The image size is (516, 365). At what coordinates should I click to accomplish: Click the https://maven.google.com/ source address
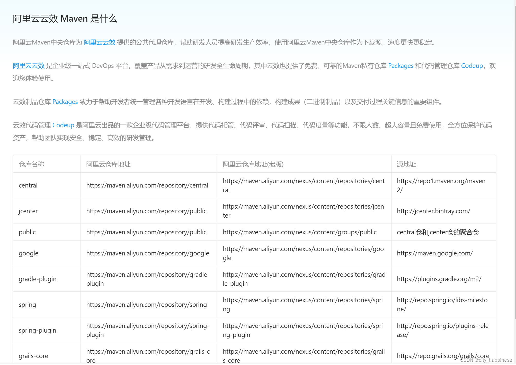click(435, 253)
